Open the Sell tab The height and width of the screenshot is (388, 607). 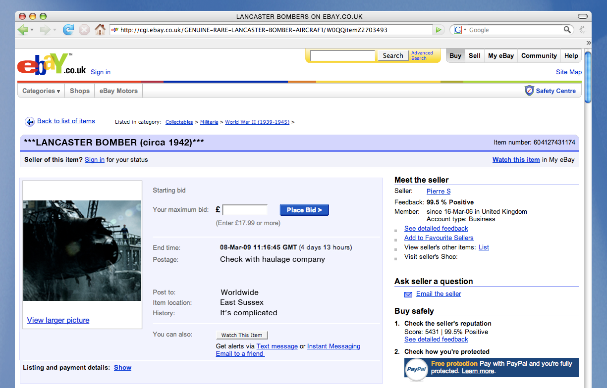[x=475, y=56]
